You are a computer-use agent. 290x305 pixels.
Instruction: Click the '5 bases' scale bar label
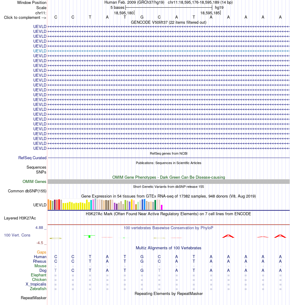(x=117, y=8)
